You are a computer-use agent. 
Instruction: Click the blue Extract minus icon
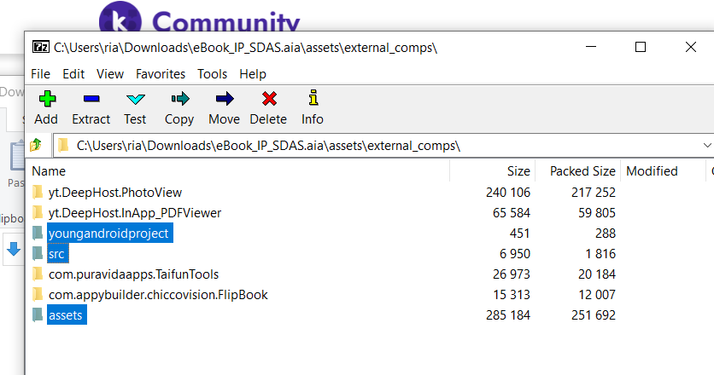pyautogui.click(x=91, y=99)
